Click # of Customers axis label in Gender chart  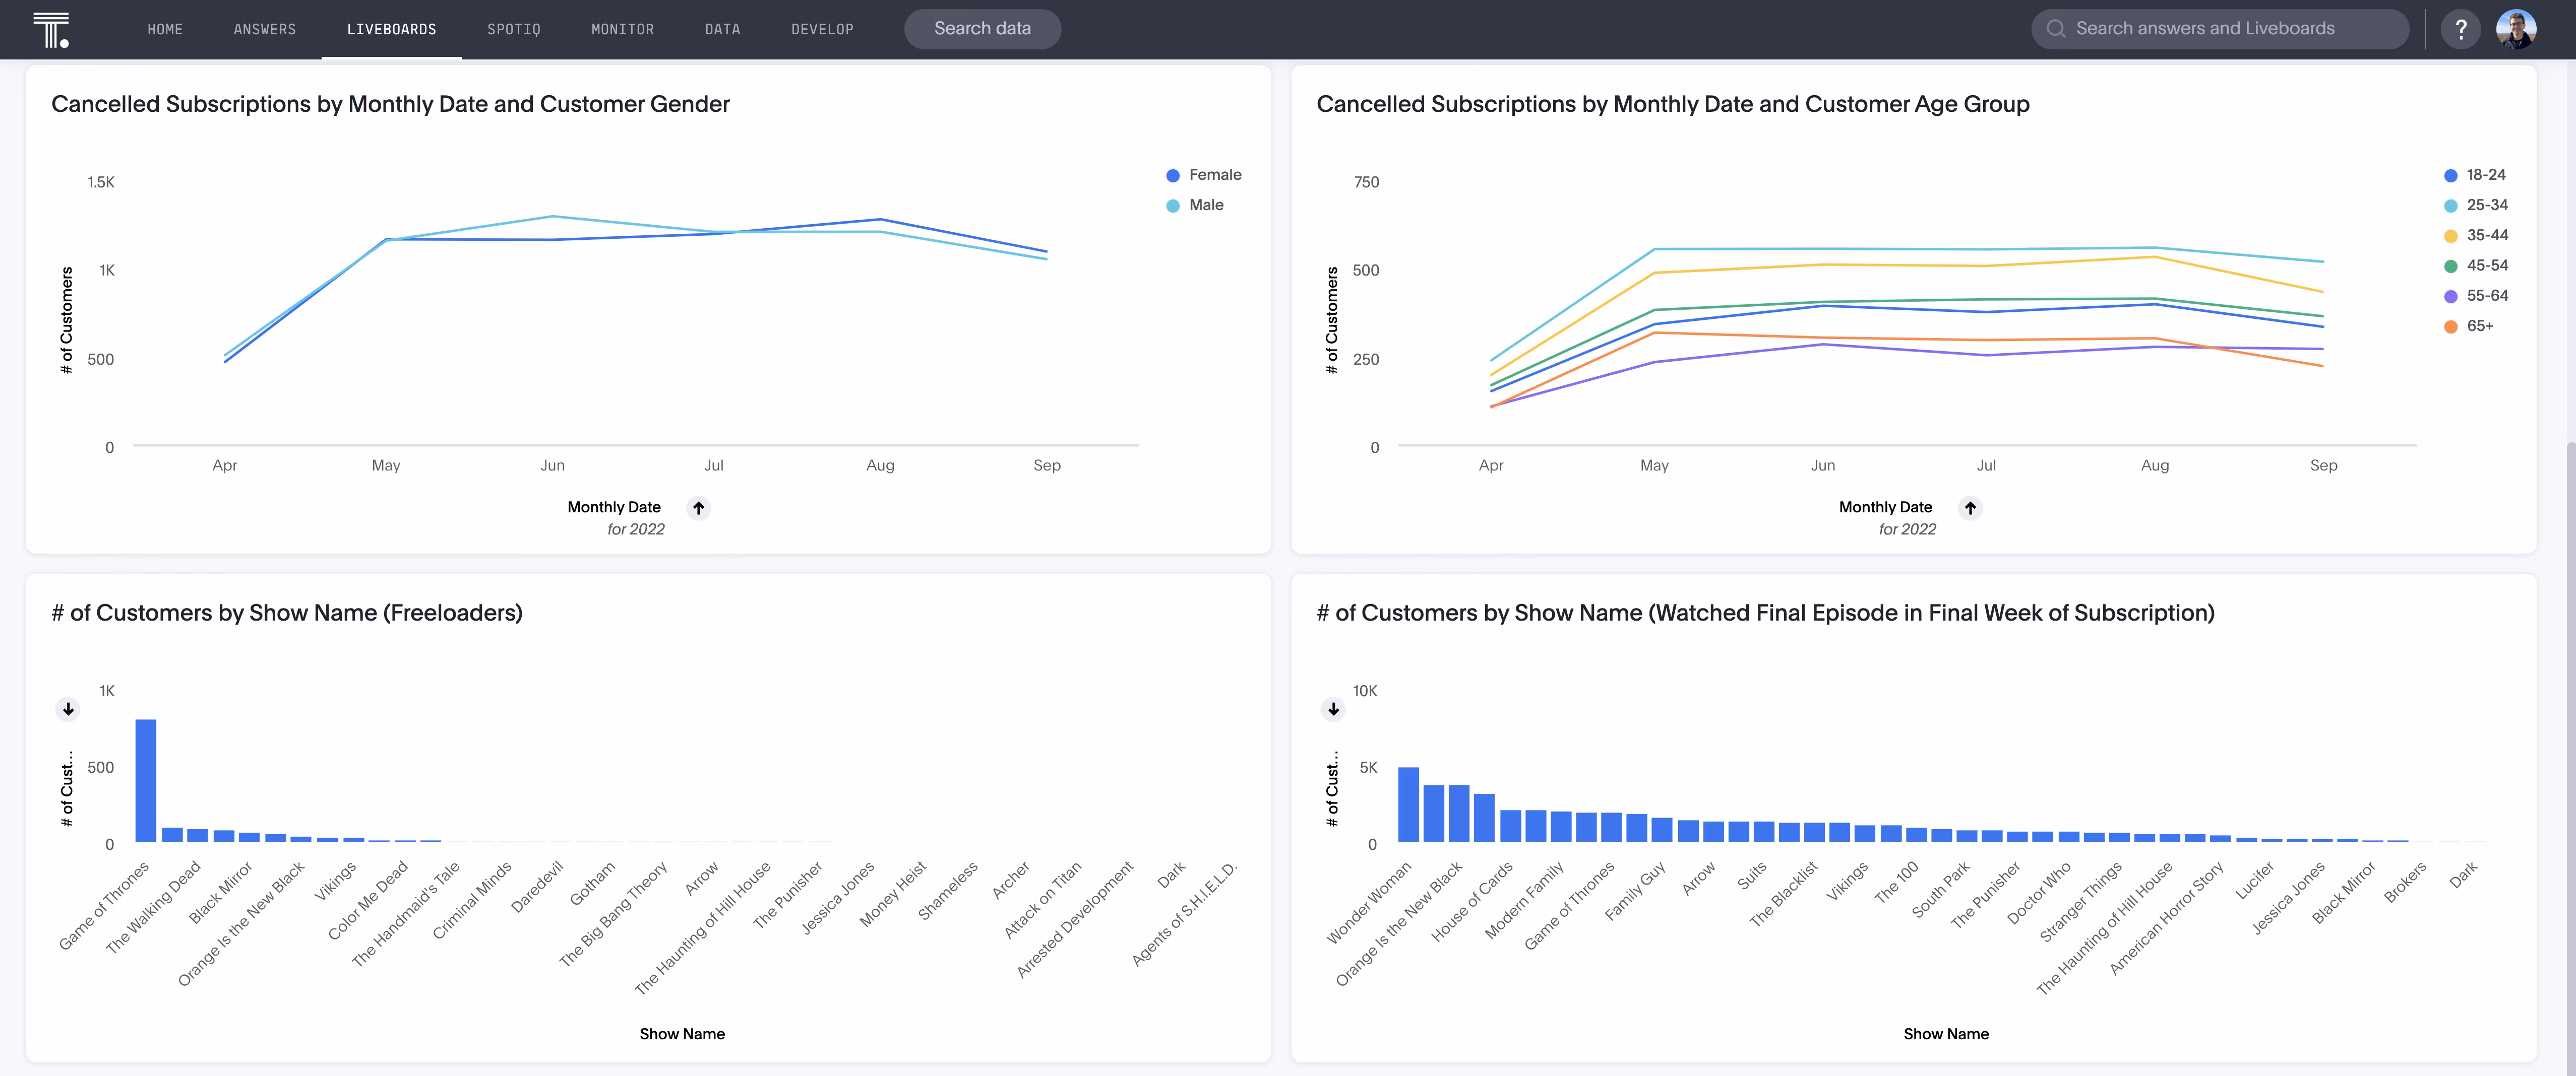[x=67, y=320]
